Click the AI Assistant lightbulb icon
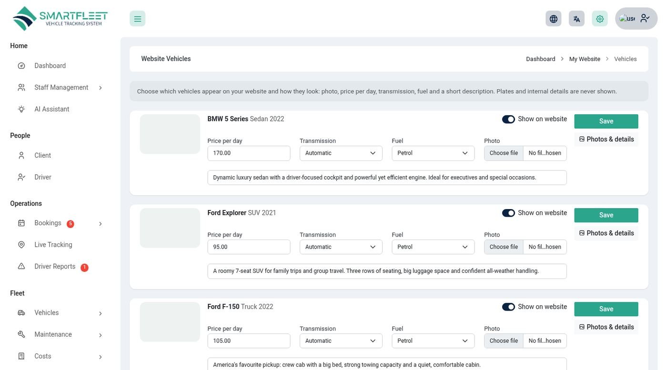Image resolution: width=667 pixels, height=370 pixels. point(21,109)
